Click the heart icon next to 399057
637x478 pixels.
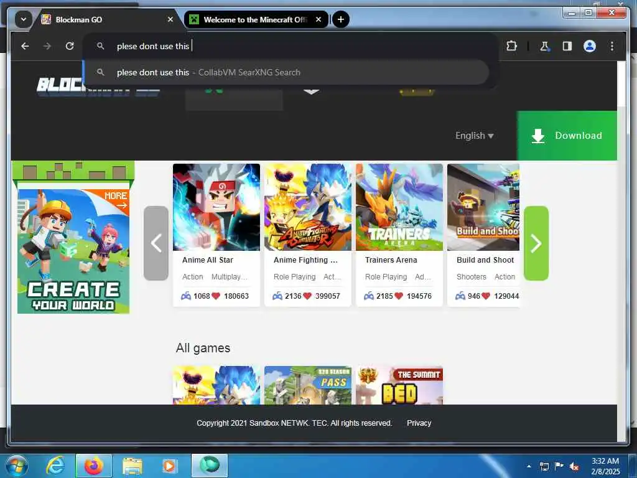(x=307, y=296)
